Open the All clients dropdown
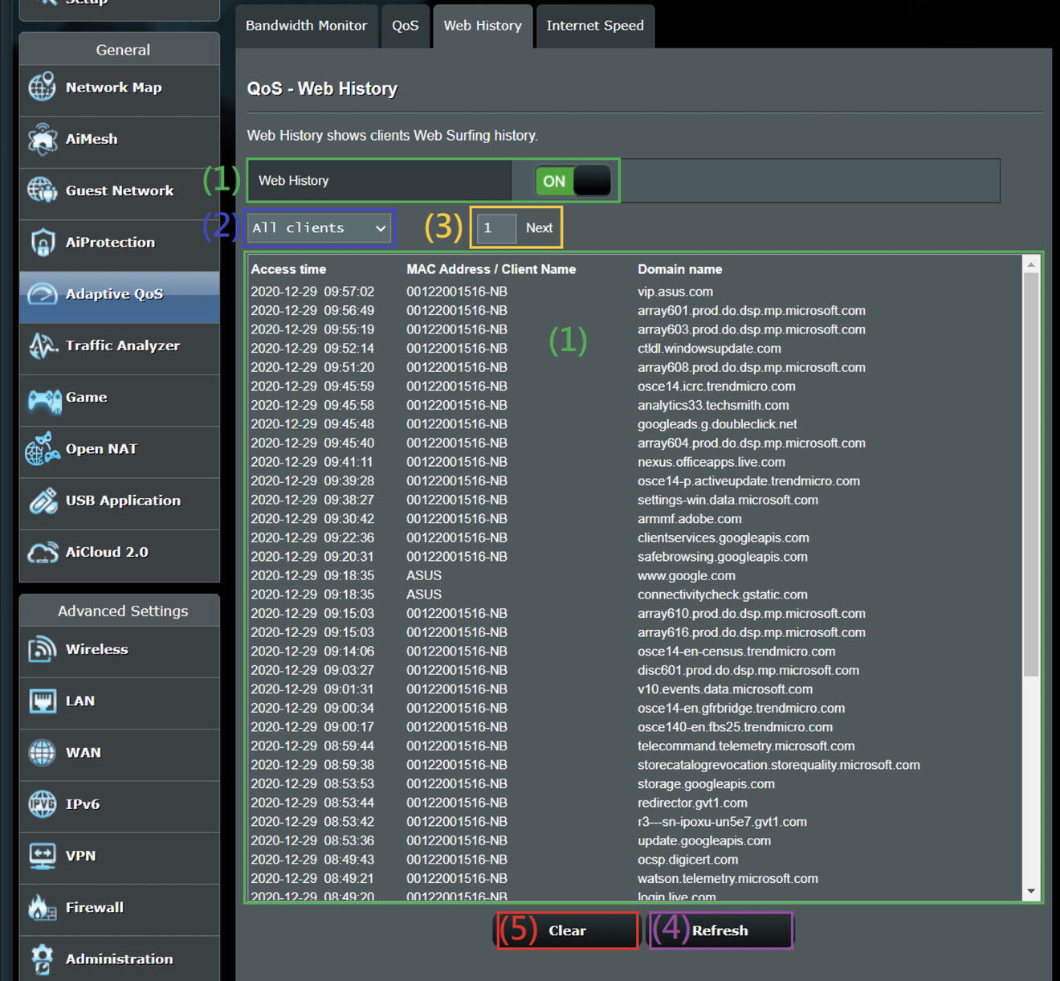 [319, 228]
